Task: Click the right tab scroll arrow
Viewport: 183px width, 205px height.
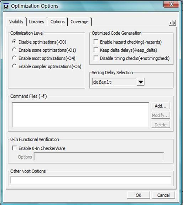Action: click(x=174, y=23)
